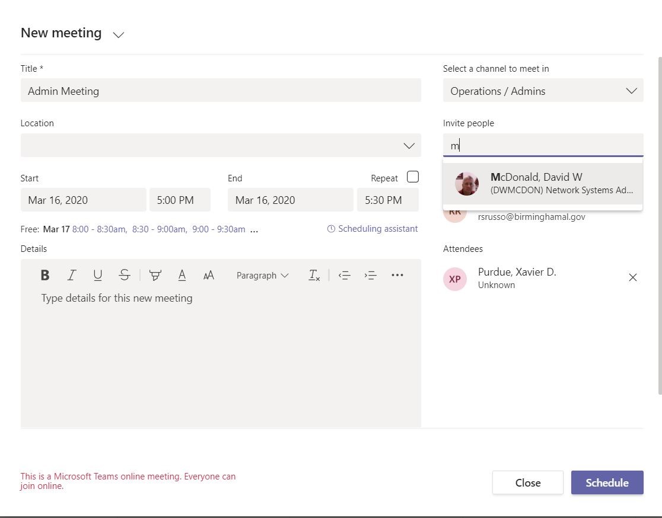This screenshot has width=662, height=518.
Task: Select McDonald, David W suggestion
Action: tap(543, 184)
